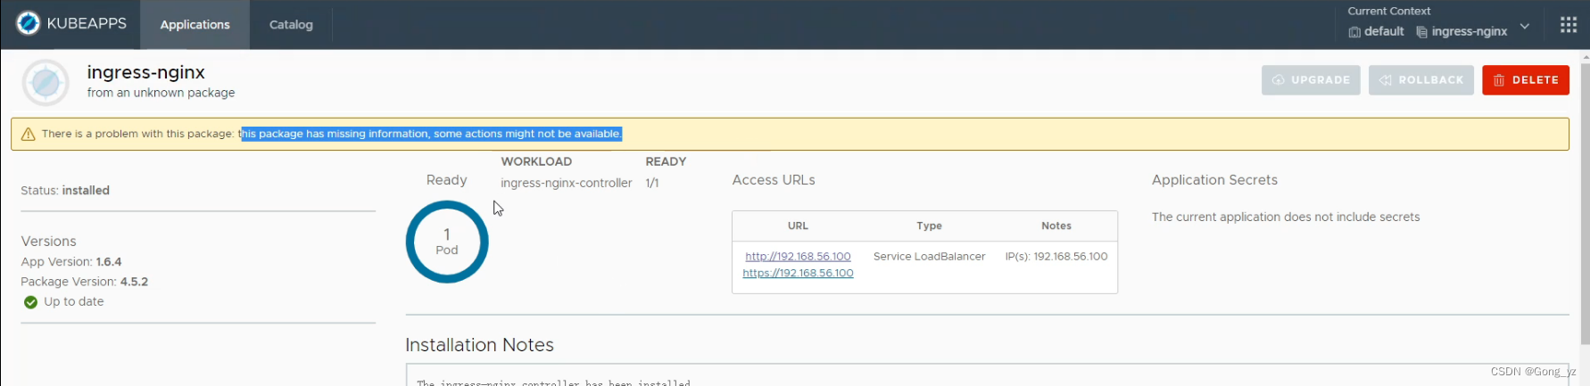
Task: Click the green Up to date checkmark
Action: 30,302
